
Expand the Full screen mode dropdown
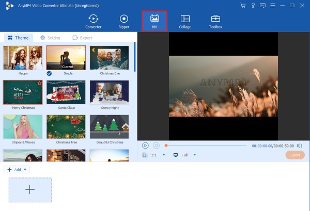(195, 155)
